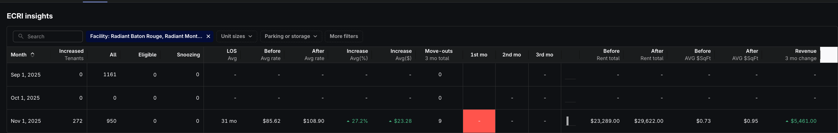Click the white box after Revenue header

click(x=828, y=55)
